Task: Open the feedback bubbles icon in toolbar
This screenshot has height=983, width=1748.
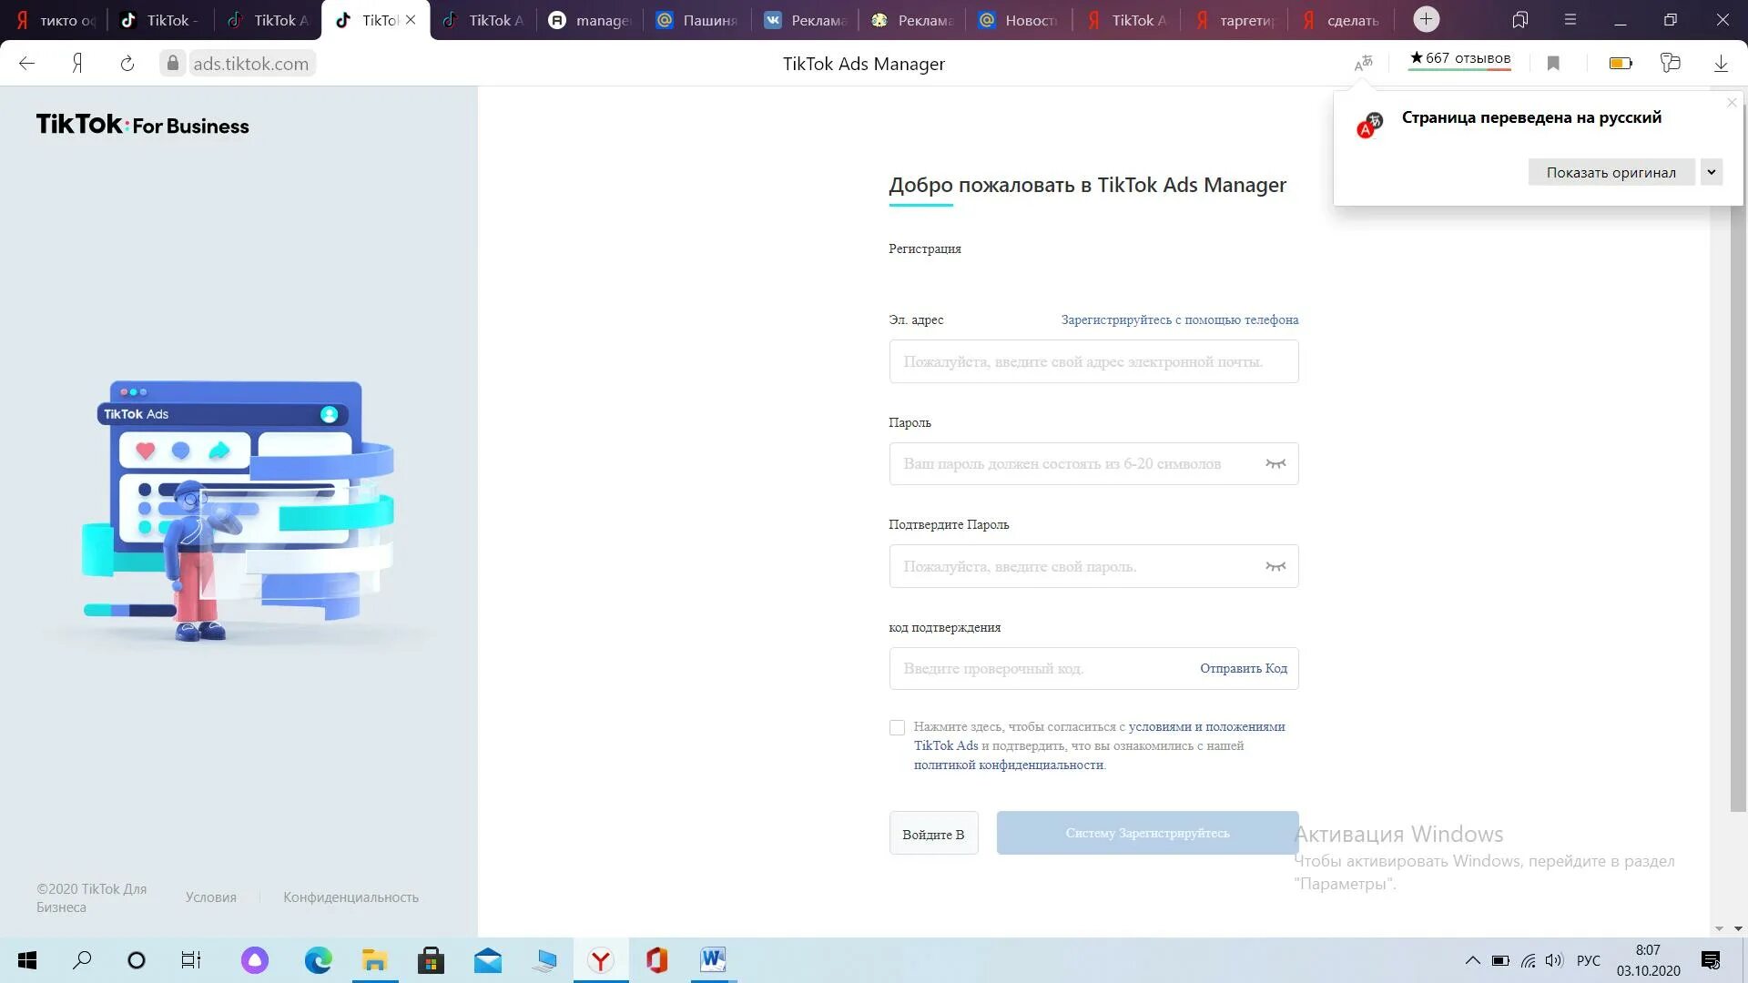Action: point(1670,63)
